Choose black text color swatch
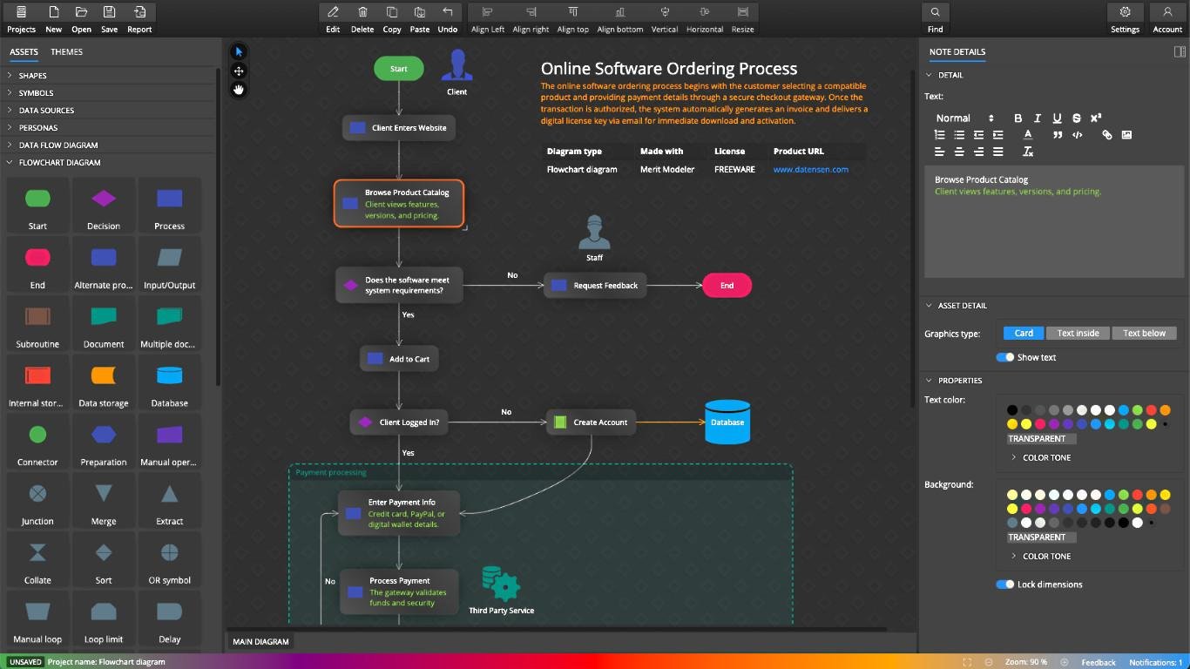This screenshot has height=669, width=1190. (x=1011, y=410)
